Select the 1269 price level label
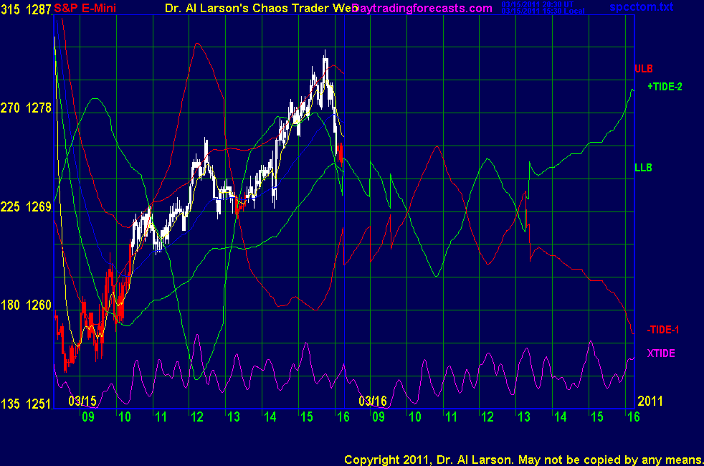704x466 pixels. [x=39, y=207]
